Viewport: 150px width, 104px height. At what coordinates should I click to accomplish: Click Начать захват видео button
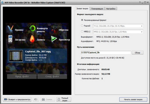(133, 99)
